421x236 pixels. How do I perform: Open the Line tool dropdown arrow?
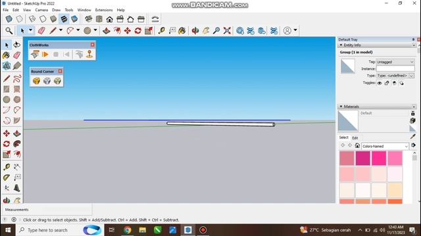coord(61,30)
